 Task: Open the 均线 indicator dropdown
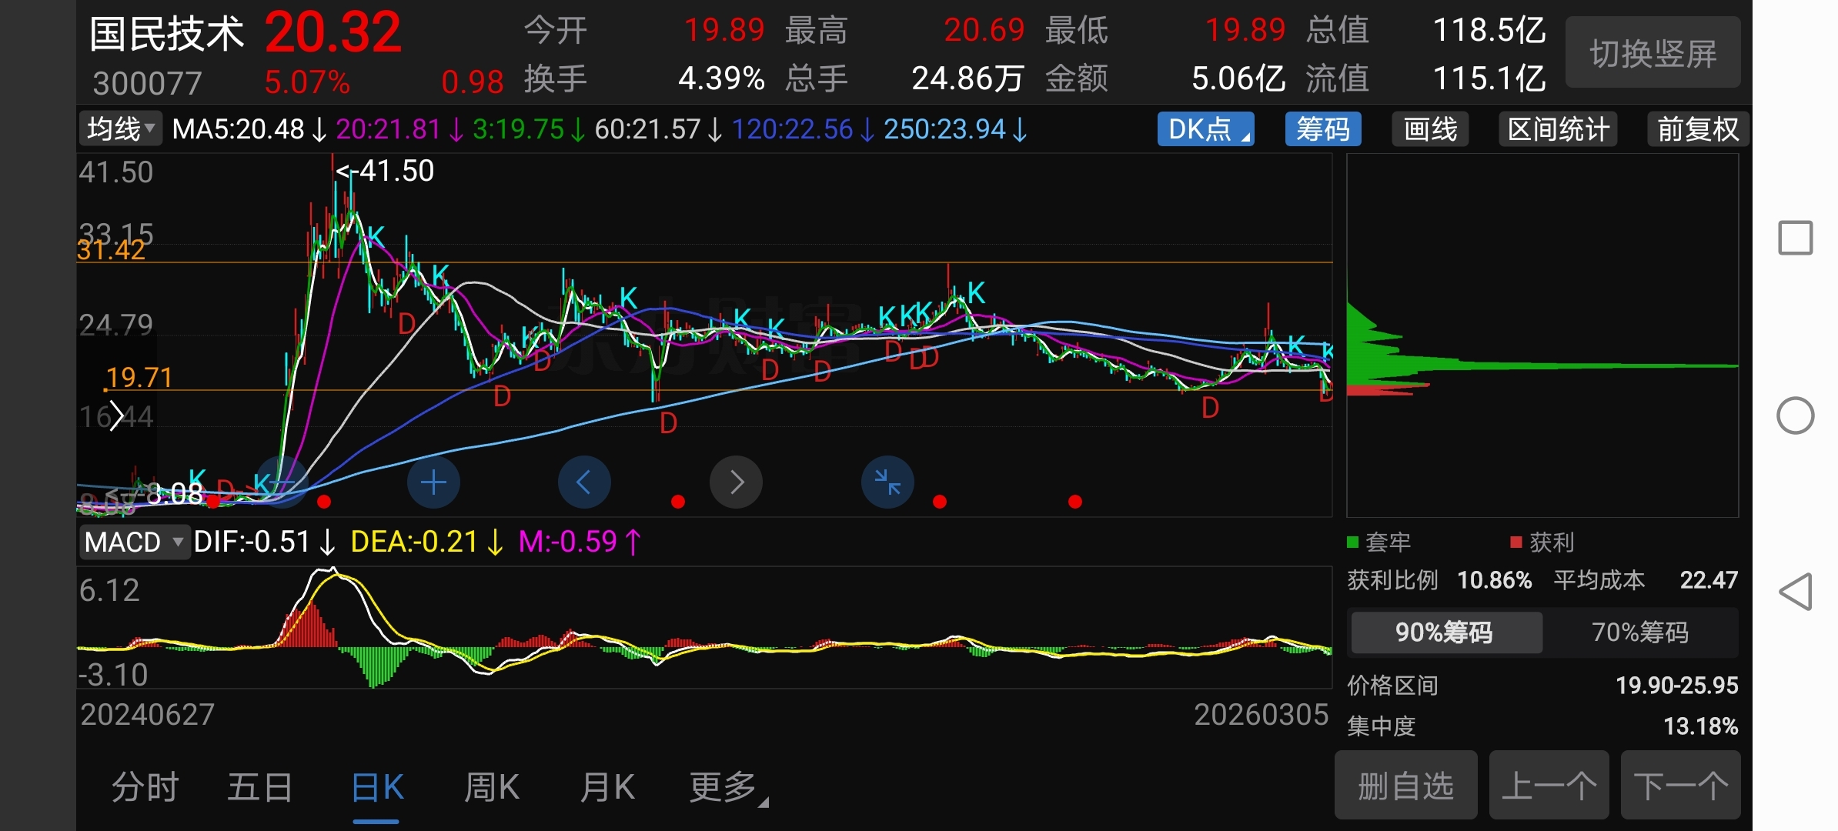pos(120,129)
